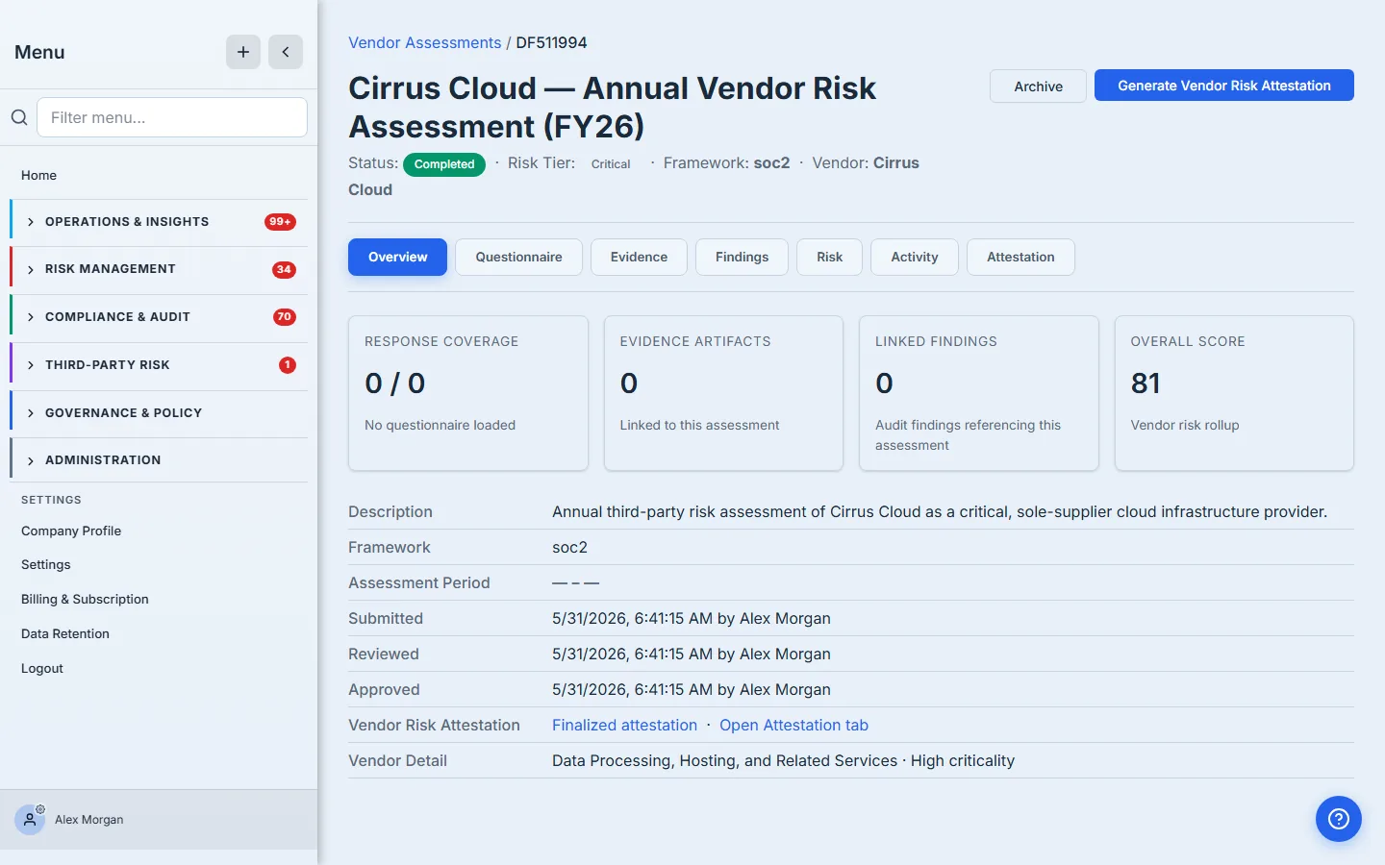Image resolution: width=1385 pixels, height=865 pixels.
Task: Open the Findings tab
Action: point(742,257)
